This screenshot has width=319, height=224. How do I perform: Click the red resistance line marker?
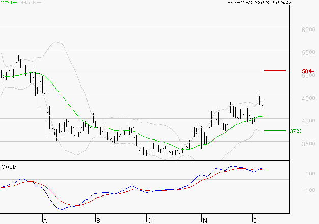tap(275, 71)
